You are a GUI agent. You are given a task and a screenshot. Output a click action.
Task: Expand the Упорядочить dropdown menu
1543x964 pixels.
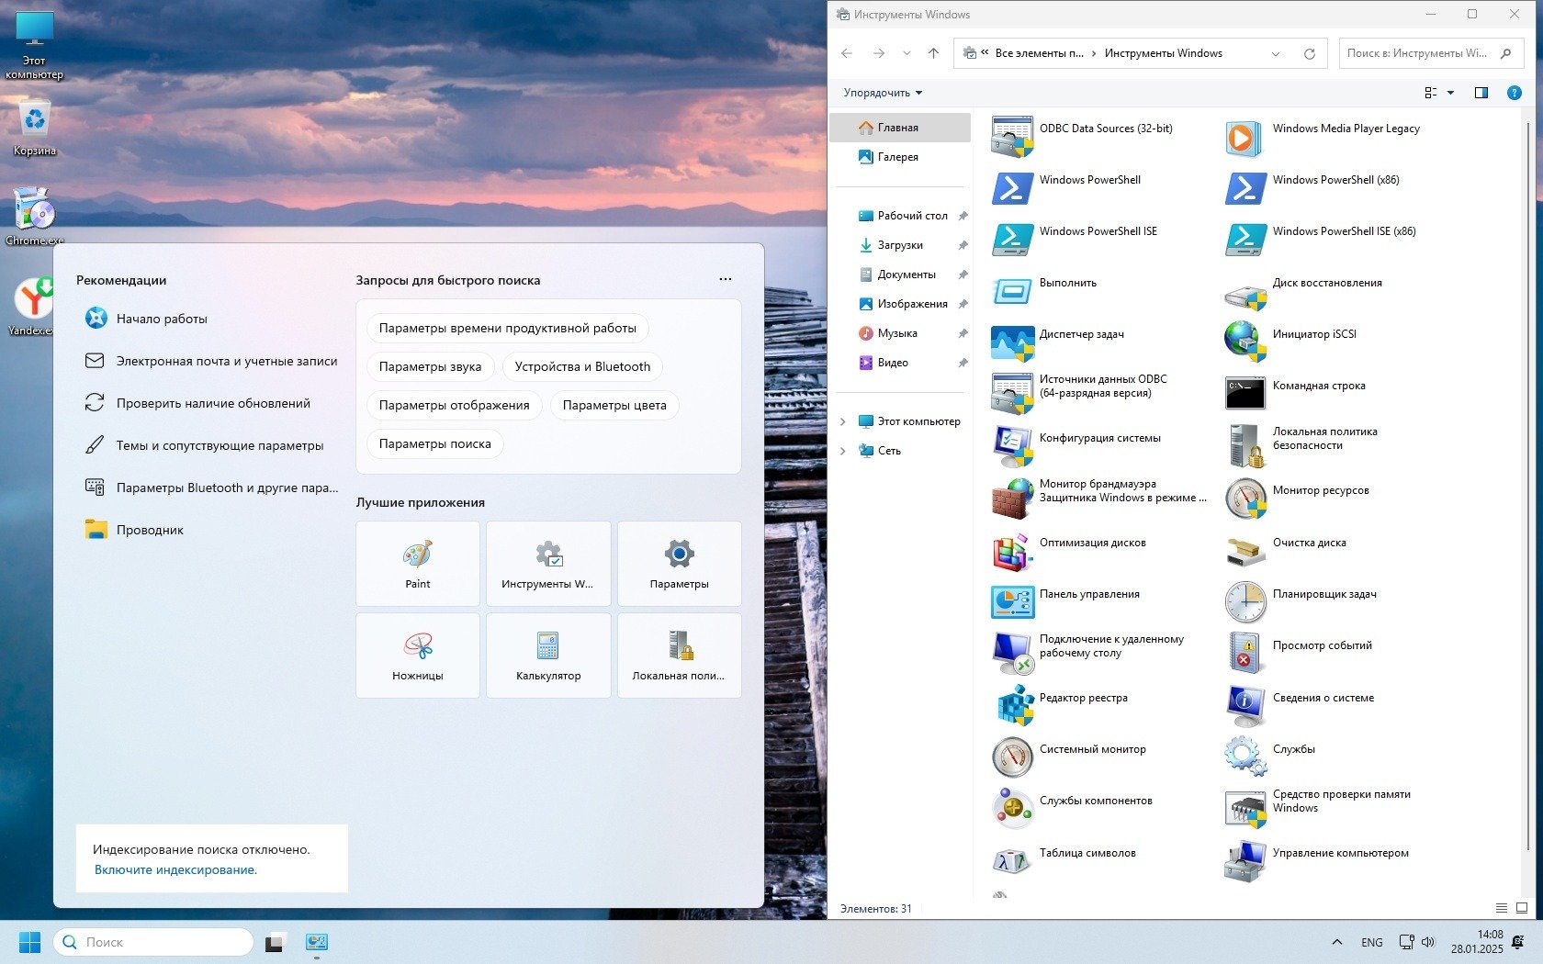[x=883, y=93]
